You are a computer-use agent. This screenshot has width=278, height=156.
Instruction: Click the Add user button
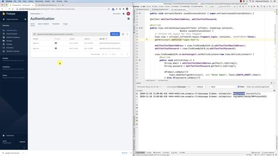[115, 34]
